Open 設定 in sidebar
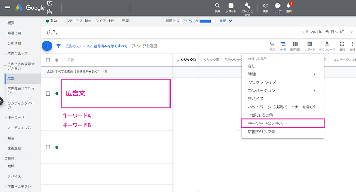 pos(11,138)
